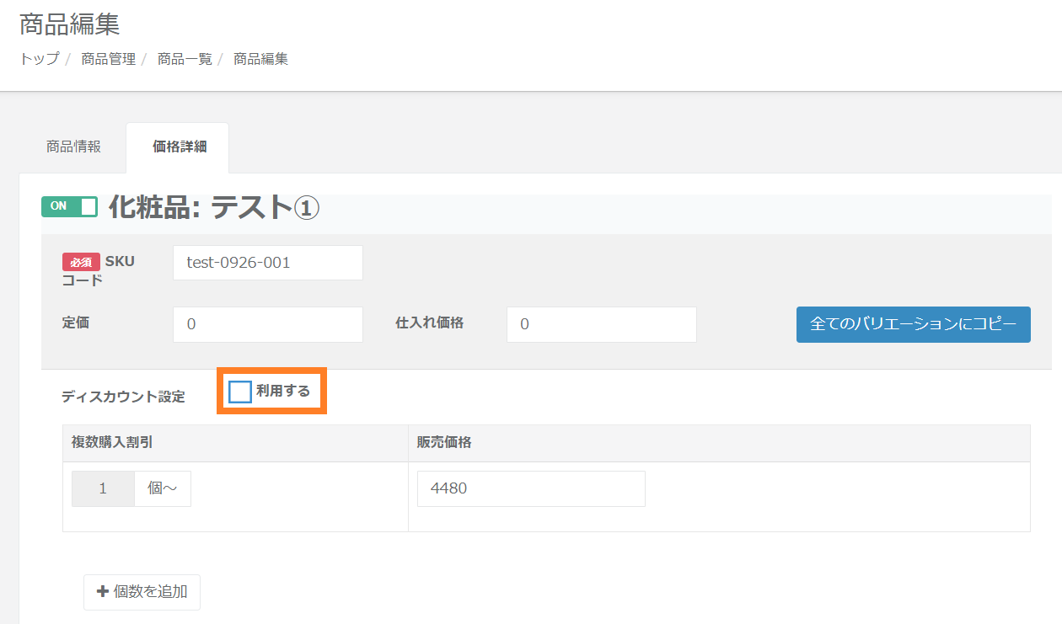The height and width of the screenshot is (624, 1062).
Task: Click the ディスカウント設定 label
Action: [x=123, y=397]
